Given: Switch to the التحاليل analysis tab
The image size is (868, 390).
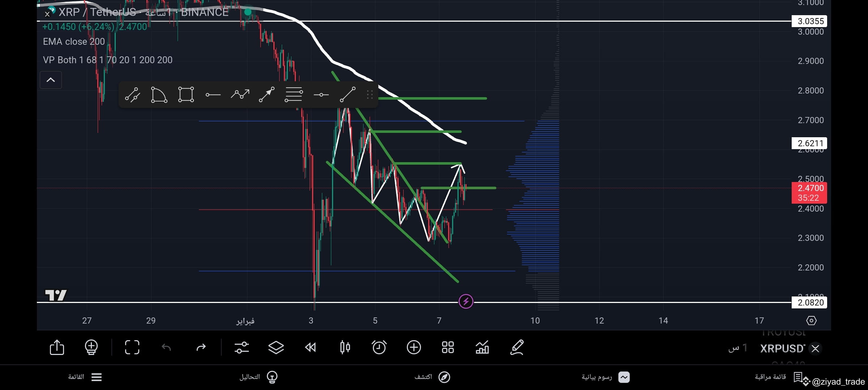Looking at the screenshot, I should point(258,377).
